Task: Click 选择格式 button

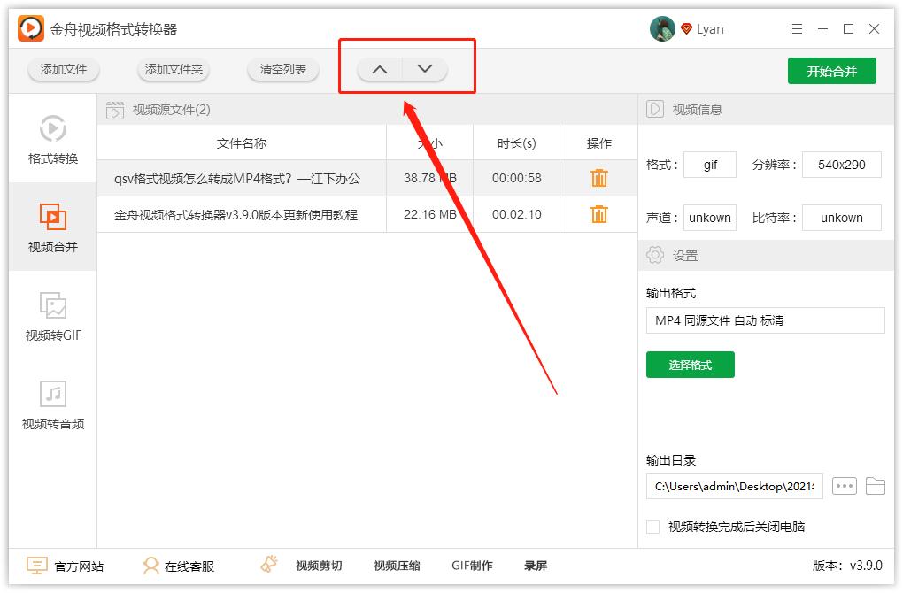Action: [690, 365]
